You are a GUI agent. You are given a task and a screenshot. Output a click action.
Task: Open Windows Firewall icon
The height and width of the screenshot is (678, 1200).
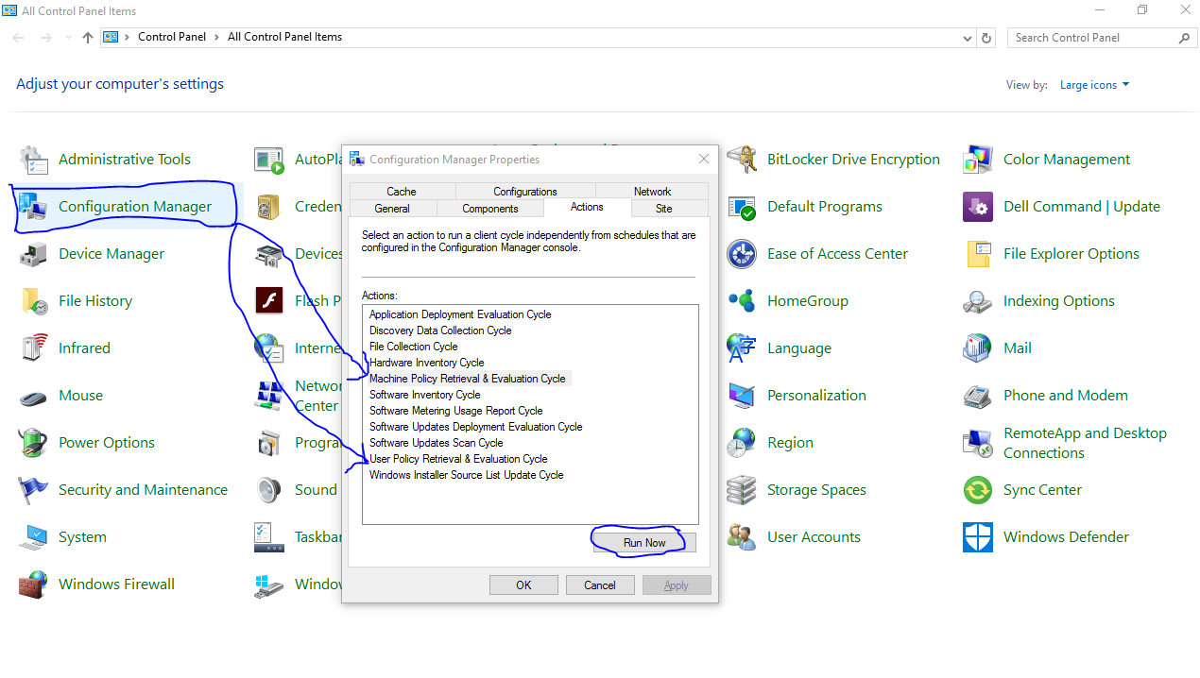pos(33,585)
